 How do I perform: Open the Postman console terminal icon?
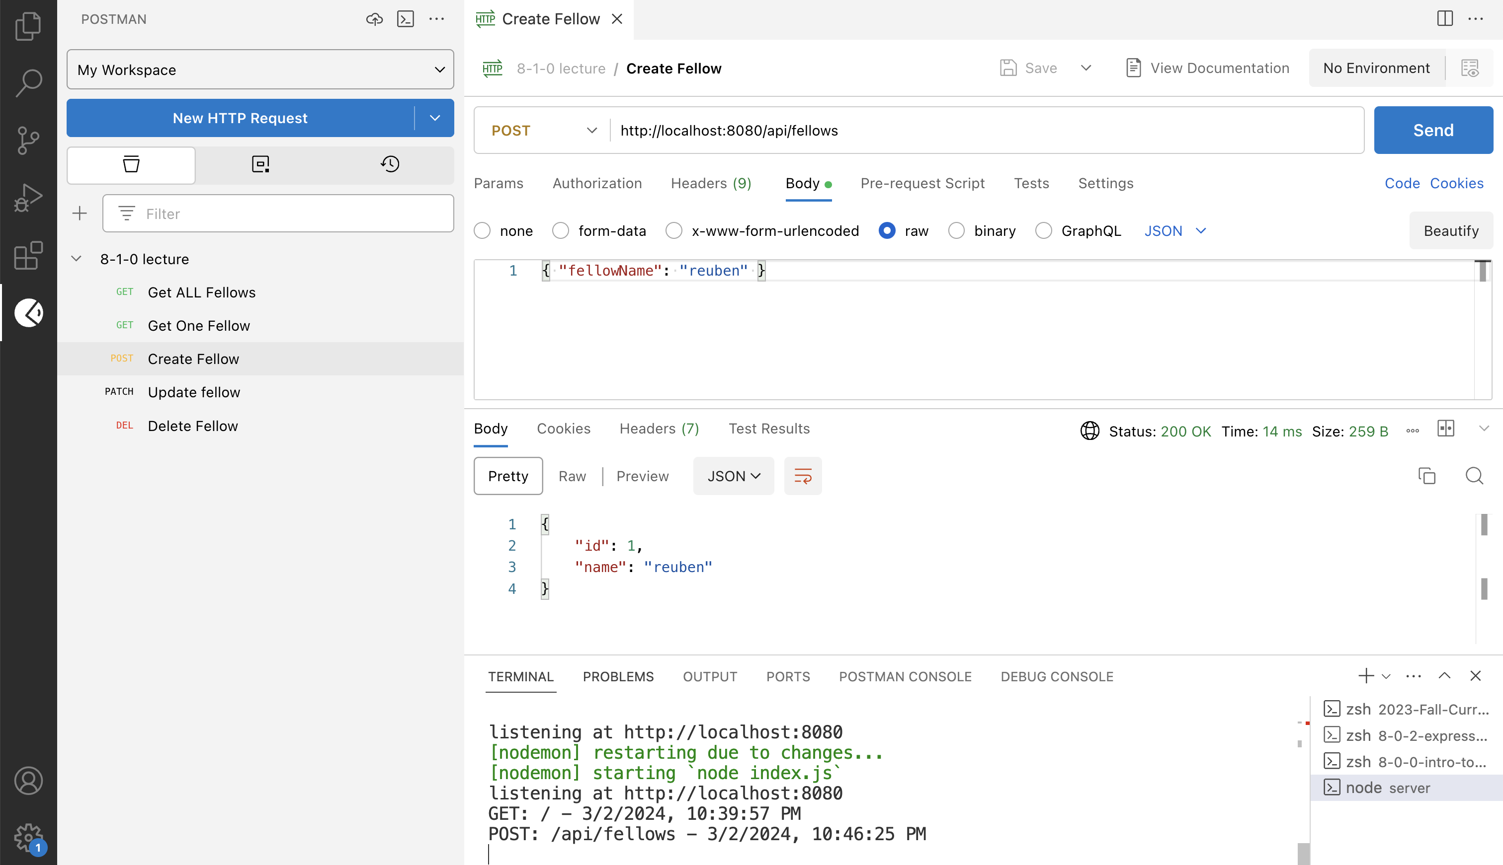tap(406, 19)
